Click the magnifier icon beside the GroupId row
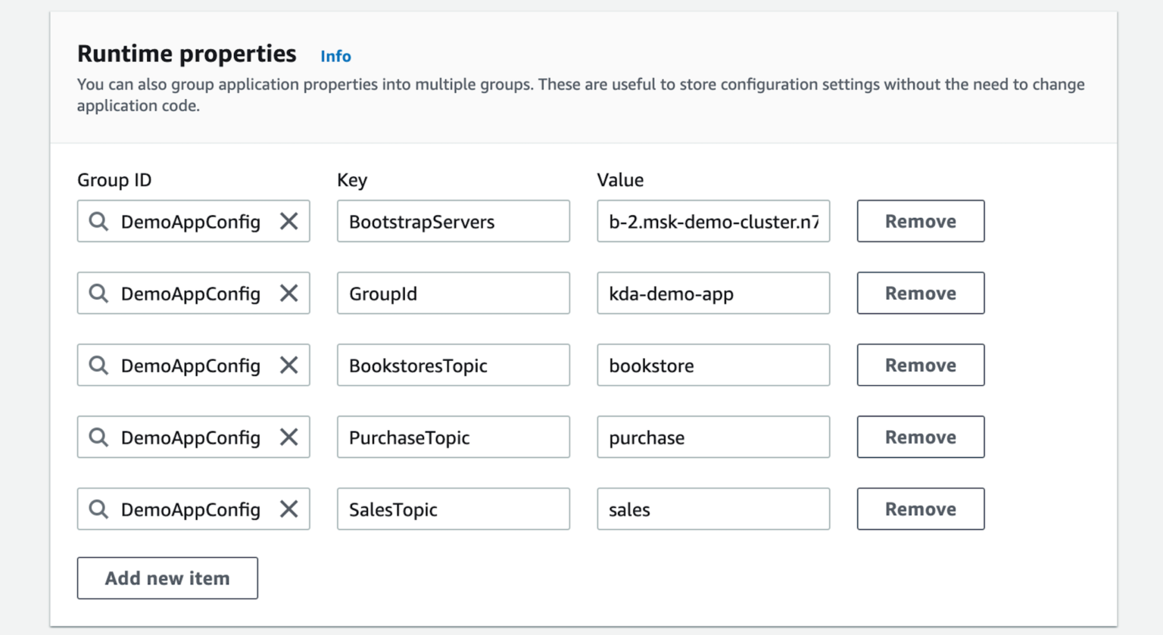The height and width of the screenshot is (635, 1163). pyautogui.click(x=98, y=293)
